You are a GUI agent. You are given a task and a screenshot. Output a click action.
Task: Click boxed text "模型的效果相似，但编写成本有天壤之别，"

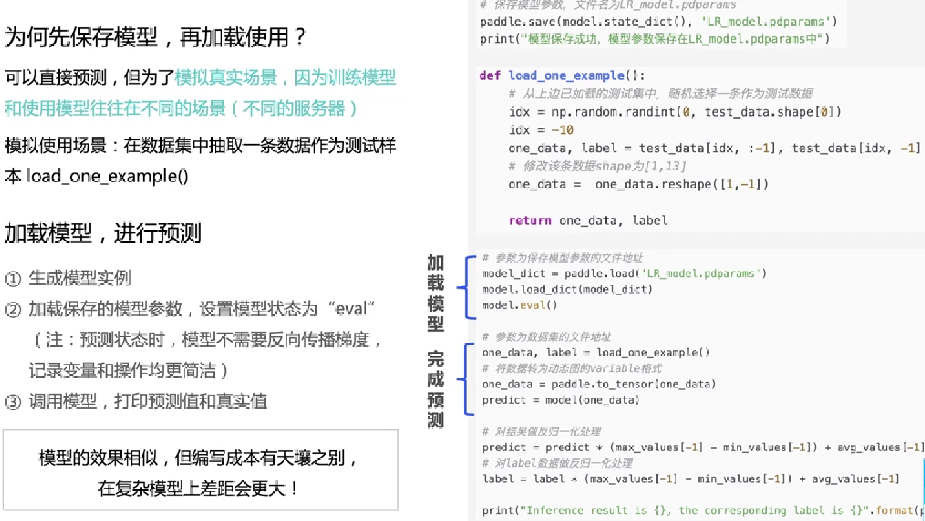[199, 458]
